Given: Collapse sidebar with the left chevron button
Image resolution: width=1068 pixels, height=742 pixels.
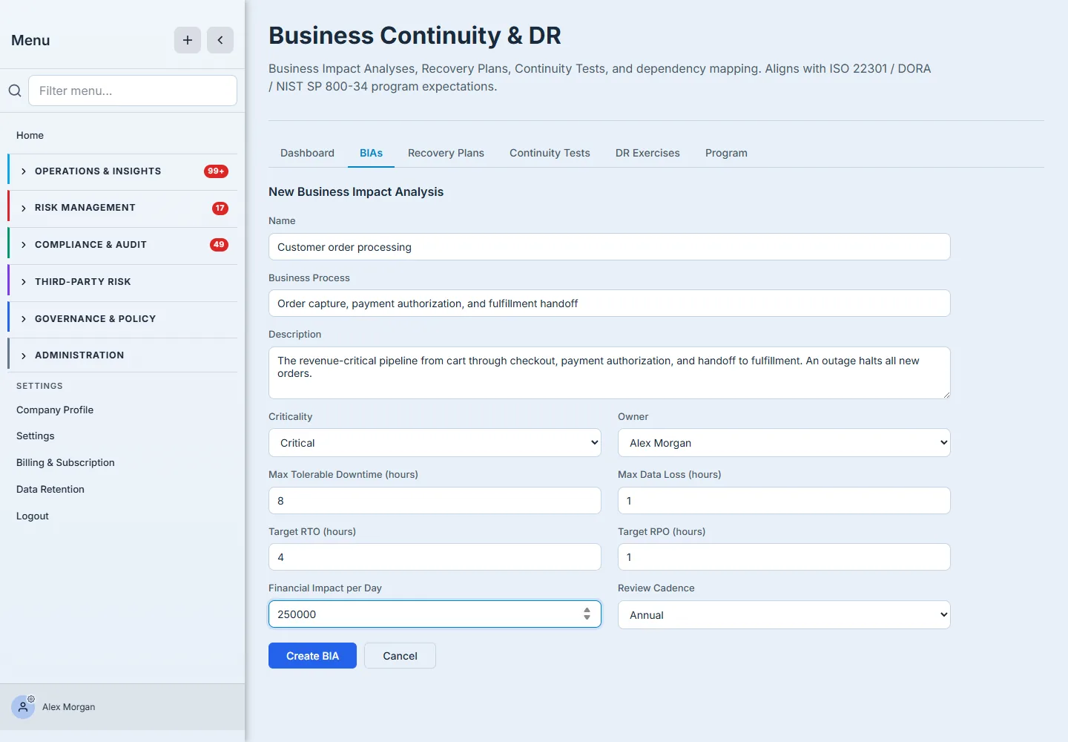Looking at the screenshot, I should pos(220,40).
